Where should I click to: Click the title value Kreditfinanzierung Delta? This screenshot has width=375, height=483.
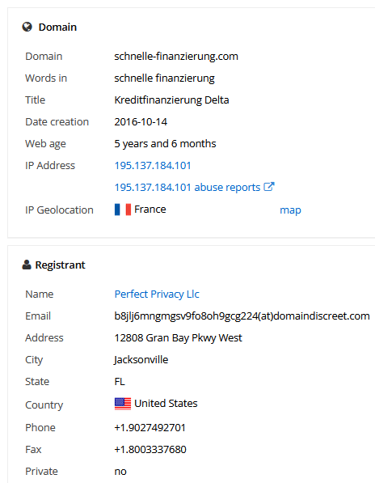[171, 100]
